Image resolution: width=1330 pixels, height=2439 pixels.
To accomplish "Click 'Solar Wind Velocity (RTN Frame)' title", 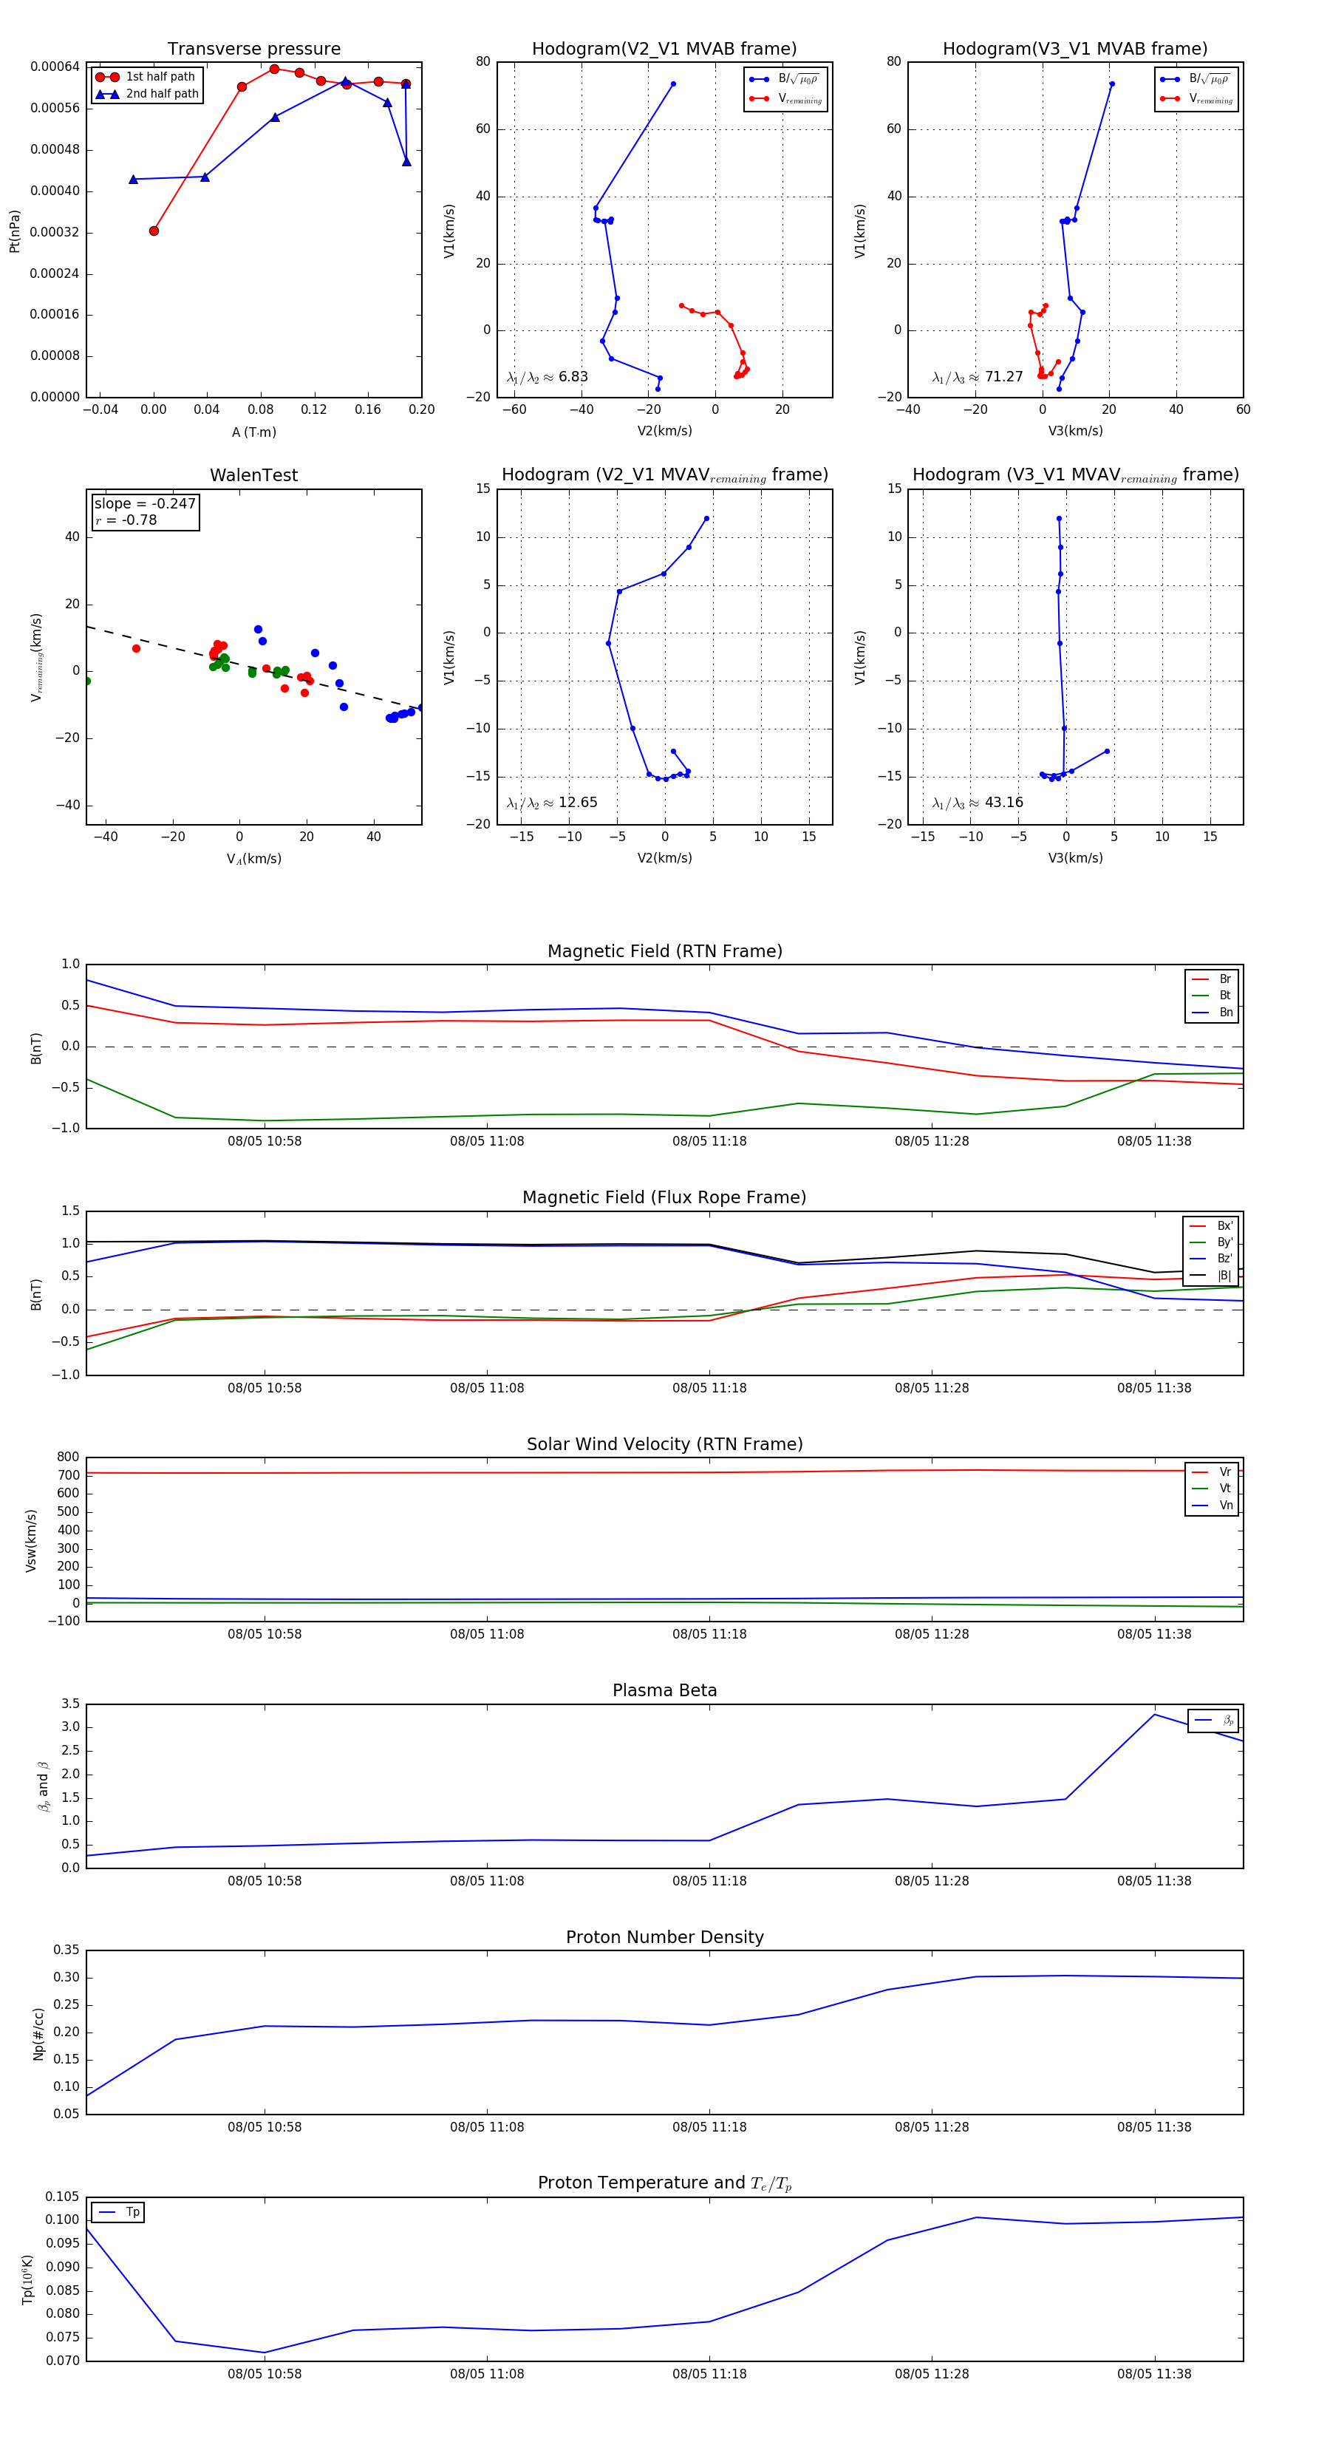I will click(x=664, y=1445).
